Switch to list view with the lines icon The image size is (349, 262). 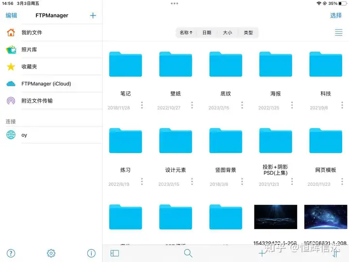pos(338,33)
